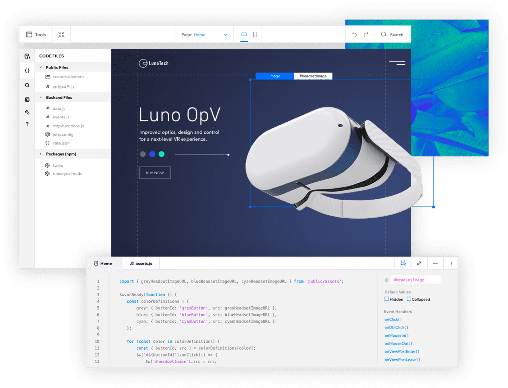The height and width of the screenshot is (388, 508).
Task: Select the cyan color swatch
Action: (x=161, y=154)
